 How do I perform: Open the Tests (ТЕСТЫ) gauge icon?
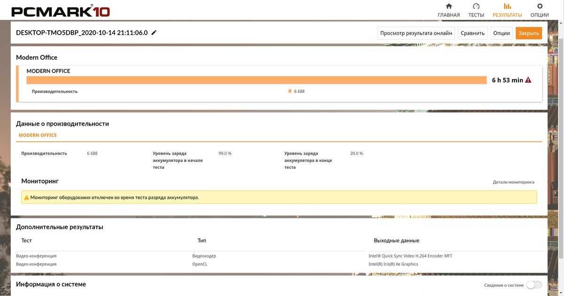tap(476, 6)
